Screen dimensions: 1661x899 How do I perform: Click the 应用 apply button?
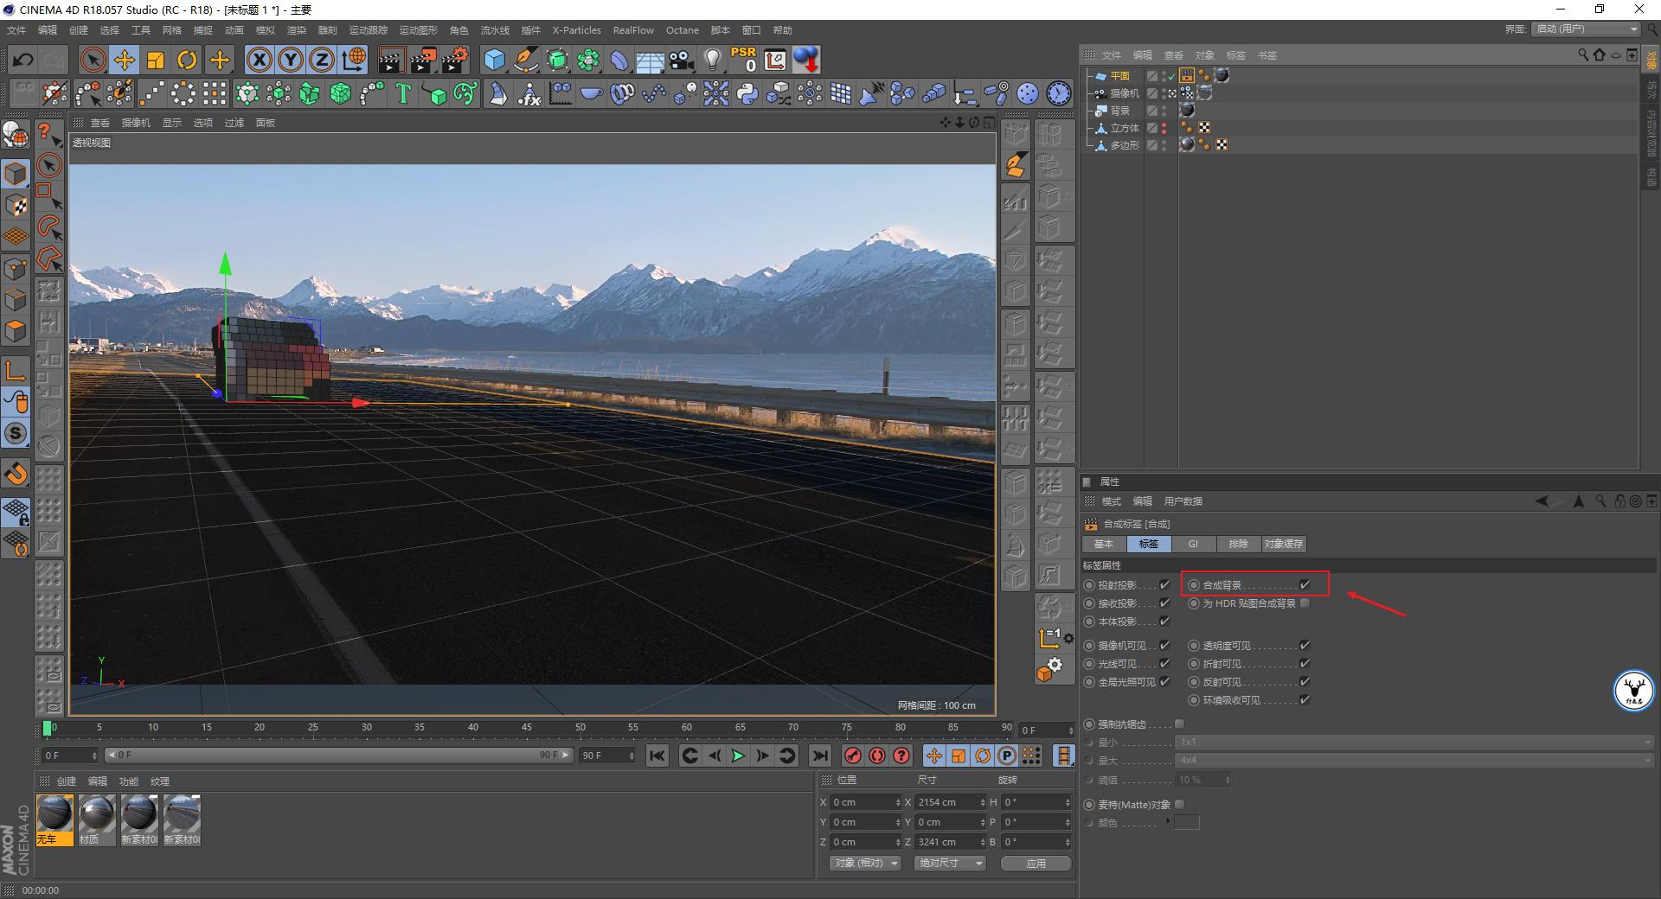tap(1036, 864)
